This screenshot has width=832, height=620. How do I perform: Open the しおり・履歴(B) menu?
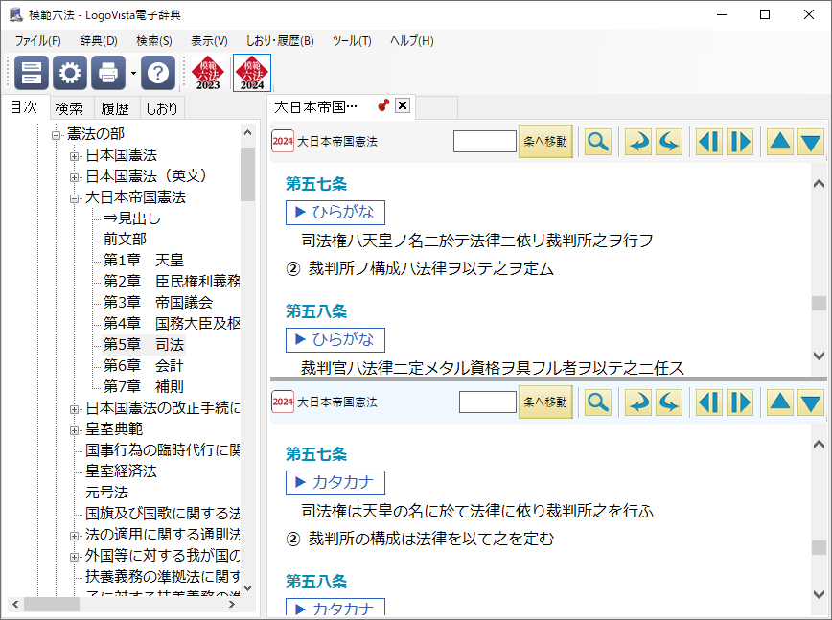pyautogui.click(x=280, y=41)
